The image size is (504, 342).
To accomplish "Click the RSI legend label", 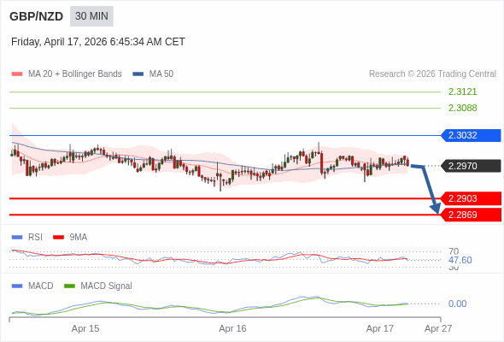I will 35,238.
